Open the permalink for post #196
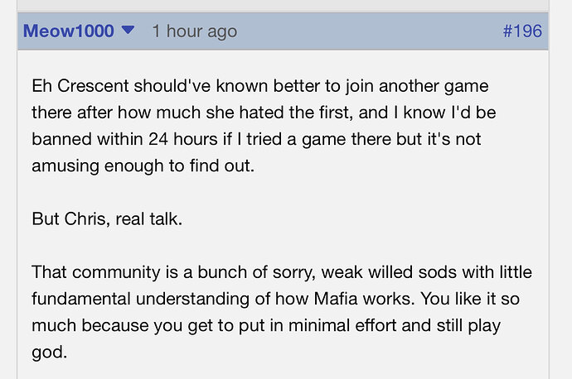 522,31
